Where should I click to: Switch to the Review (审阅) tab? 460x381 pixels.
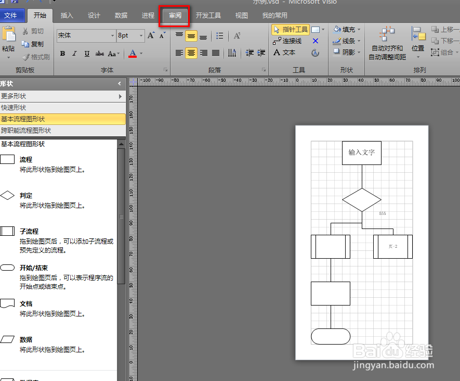click(x=175, y=16)
